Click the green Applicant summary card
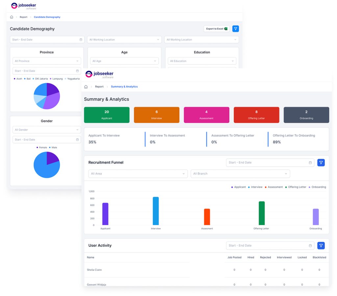Image resolution: width=337 pixels, height=296 pixels. click(107, 115)
